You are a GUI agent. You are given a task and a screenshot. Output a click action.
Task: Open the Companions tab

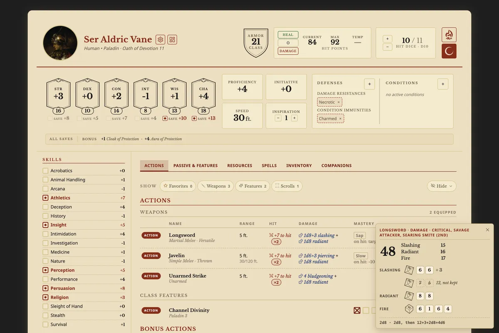[336, 166]
